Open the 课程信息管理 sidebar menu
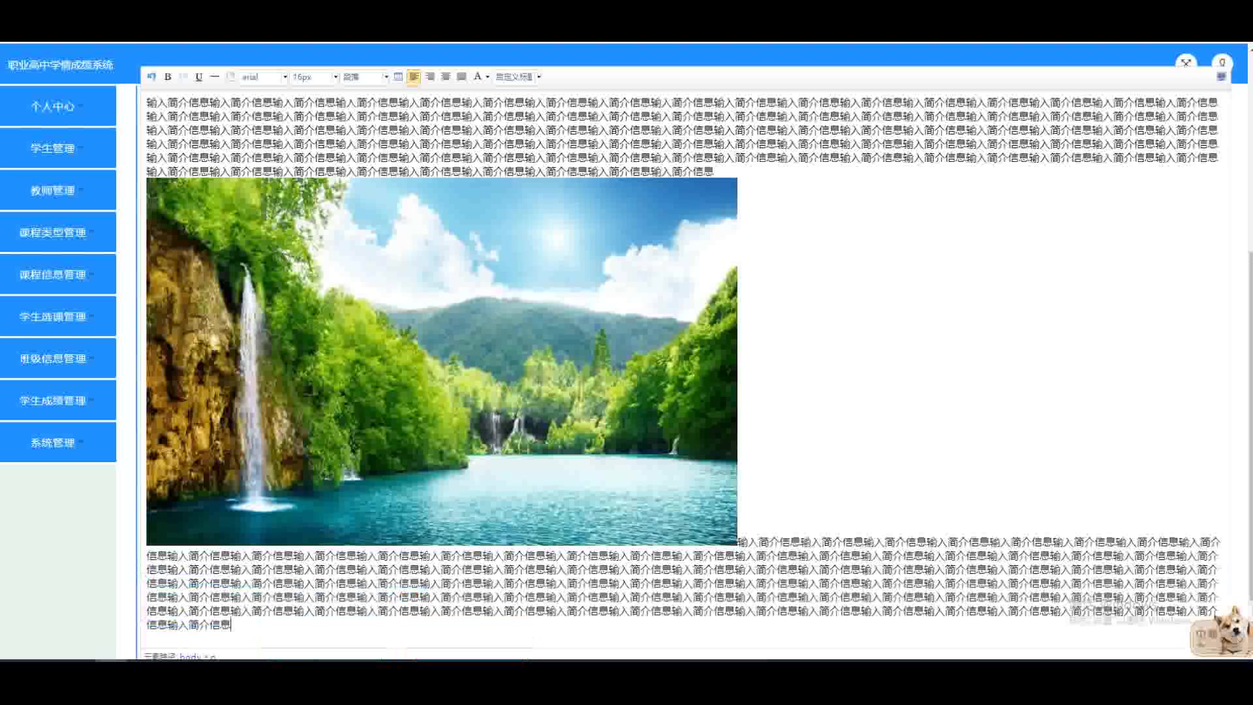 pyautogui.click(x=58, y=274)
